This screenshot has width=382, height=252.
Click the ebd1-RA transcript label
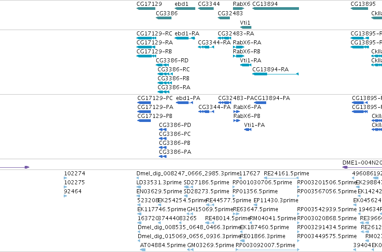pos(187,33)
